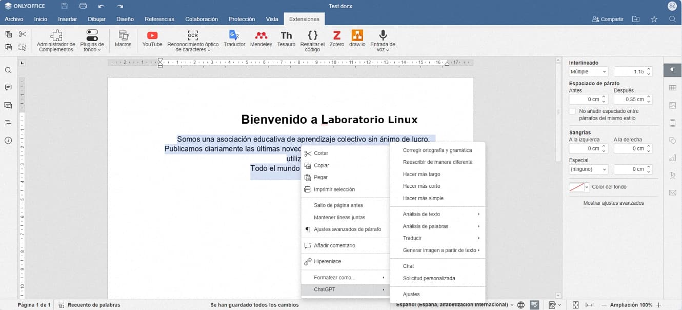Open the Traductor plugin

tap(234, 38)
